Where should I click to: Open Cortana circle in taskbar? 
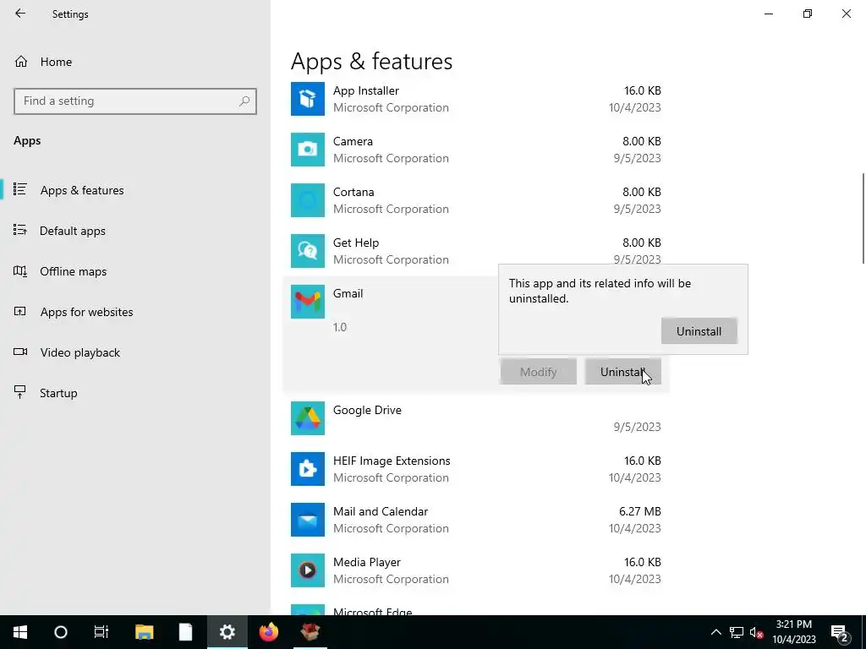pos(61,632)
